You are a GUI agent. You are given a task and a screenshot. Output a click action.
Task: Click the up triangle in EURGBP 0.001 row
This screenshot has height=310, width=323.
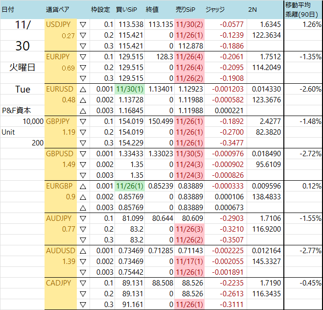click(x=83, y=186)
